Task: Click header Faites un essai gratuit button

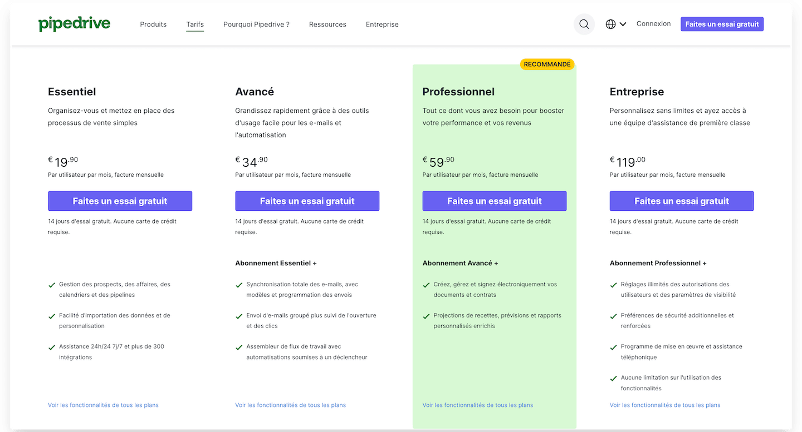Action: [722, 24]
